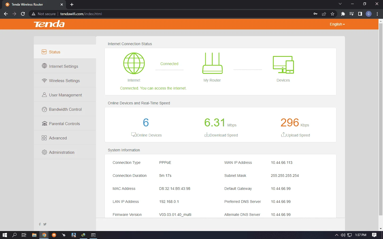Click the firmware version V03.03.01.40_multi
The image size is (383, 239).
[175, 215]
